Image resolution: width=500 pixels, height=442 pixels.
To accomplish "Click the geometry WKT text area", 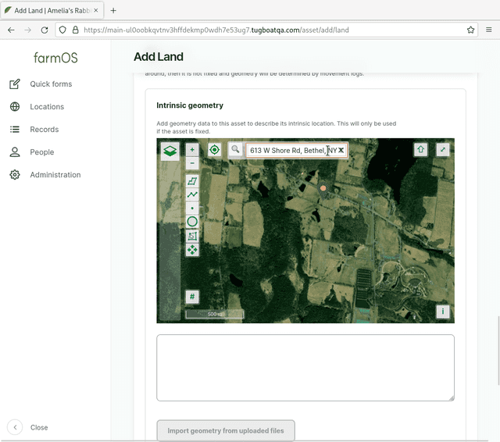I will [x=305, y=368].
